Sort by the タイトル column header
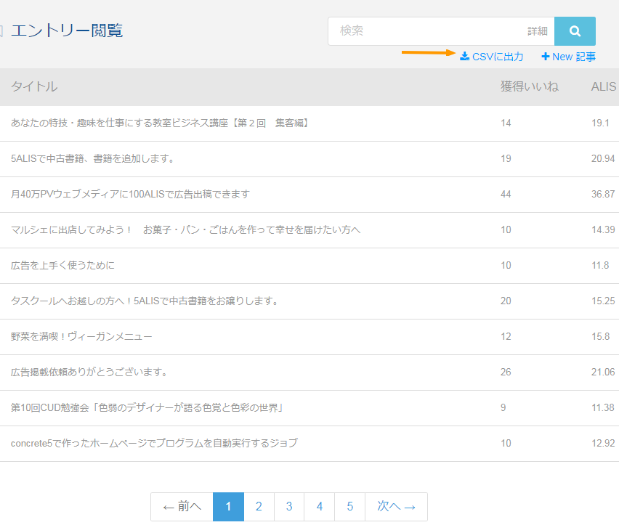Image resolution: width=619 pixels, height=525 pixels. pyautogui.click(x=34, y=86)
